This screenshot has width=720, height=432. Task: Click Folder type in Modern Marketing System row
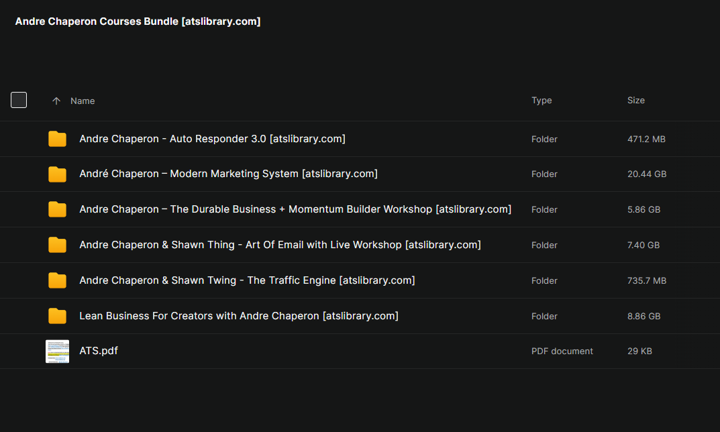tap(544, 174)
